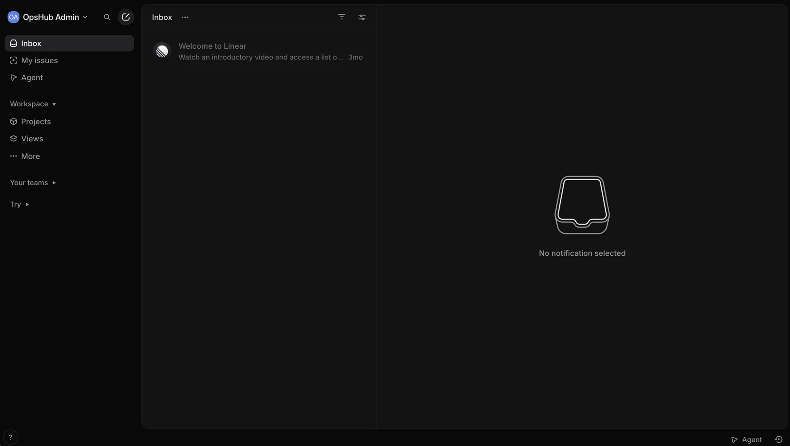Open Inbox options three-dot menu

[x=185, y=17]
